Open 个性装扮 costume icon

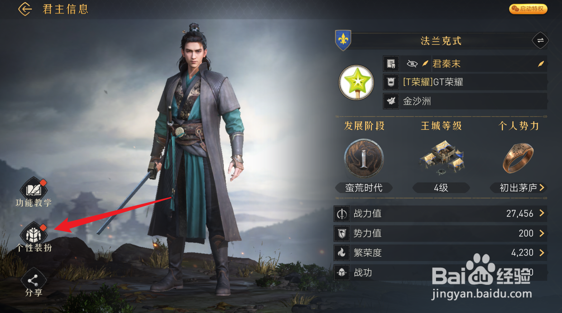34,234
